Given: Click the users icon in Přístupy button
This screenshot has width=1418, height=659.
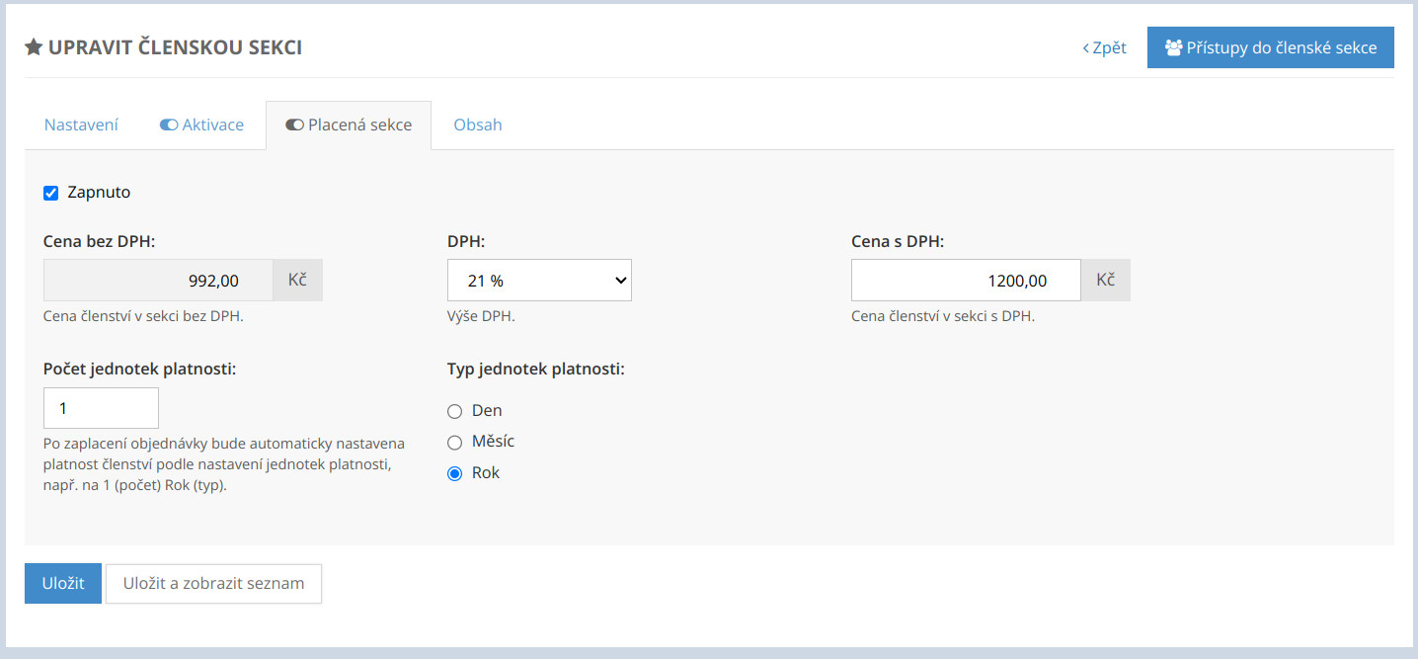Looking at the screenshot, I should 1173,47.
